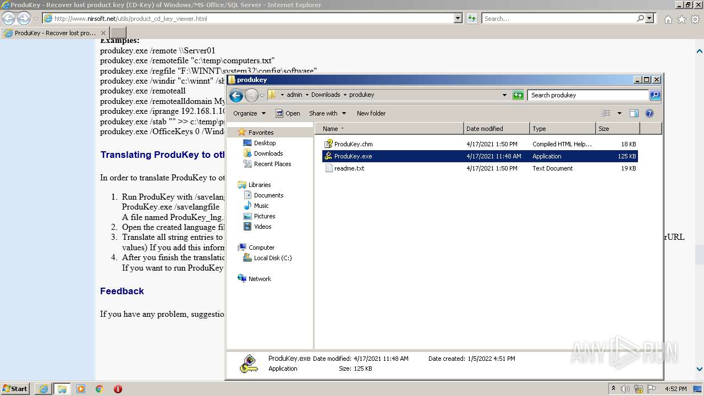Select Computer in navigation pane
The image size is (704, 396).
[261, 248]
